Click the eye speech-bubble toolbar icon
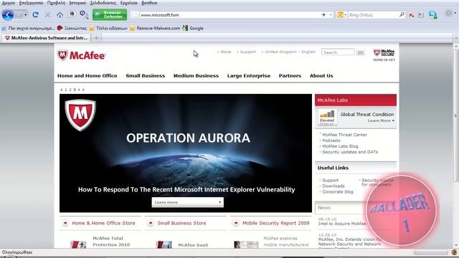The width and height of the screenshot is (459, 258). [x=72, y=14]
